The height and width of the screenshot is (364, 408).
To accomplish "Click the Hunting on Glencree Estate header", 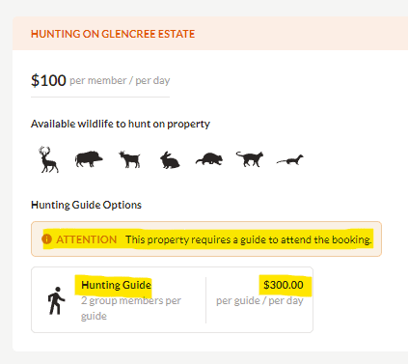I will [113, 34].
